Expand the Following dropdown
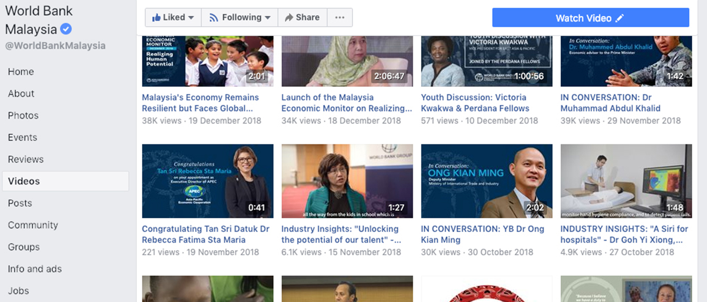Image resolution: width=707 pixels, height=302 pixels. (240, 18)
